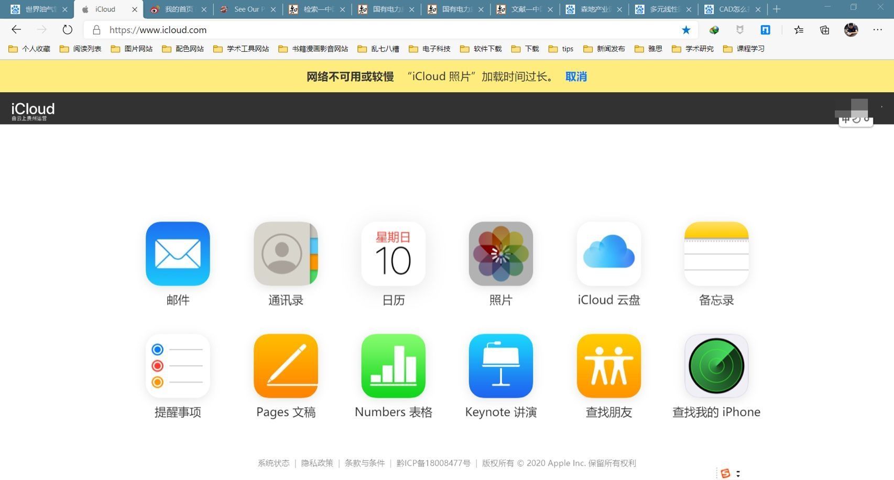Expand the 电子科技 bookmarks folder
894x480 pixels.
pyautogui.click(x=430, y=49)
